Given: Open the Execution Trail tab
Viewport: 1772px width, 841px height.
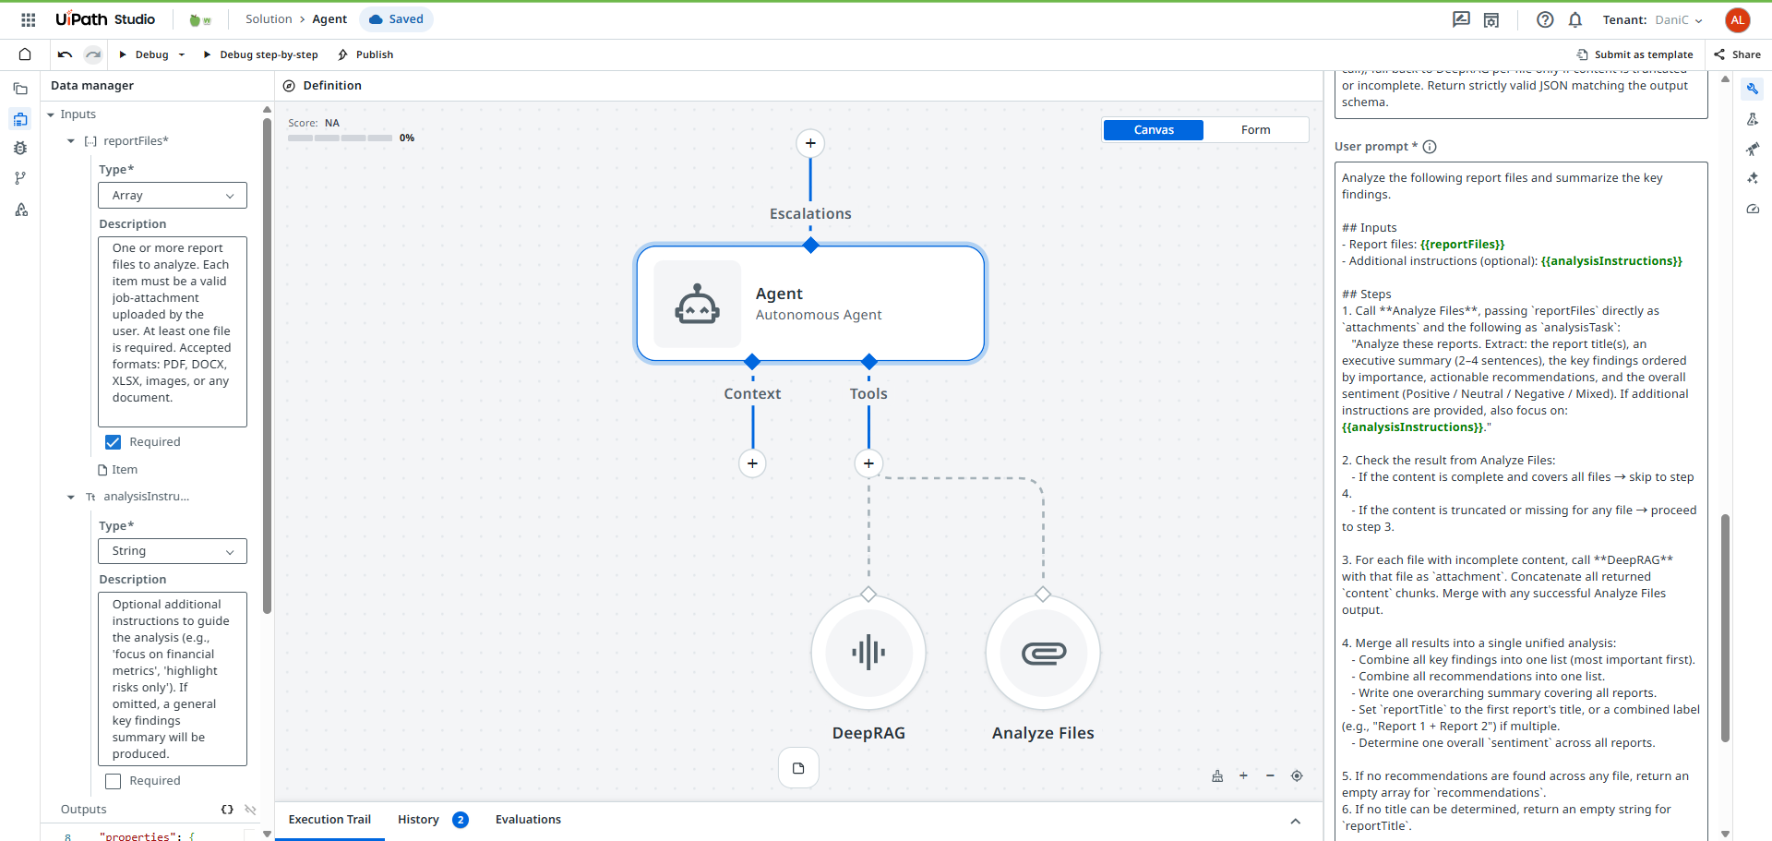Looking at the screenshot, I should point(329,820).
